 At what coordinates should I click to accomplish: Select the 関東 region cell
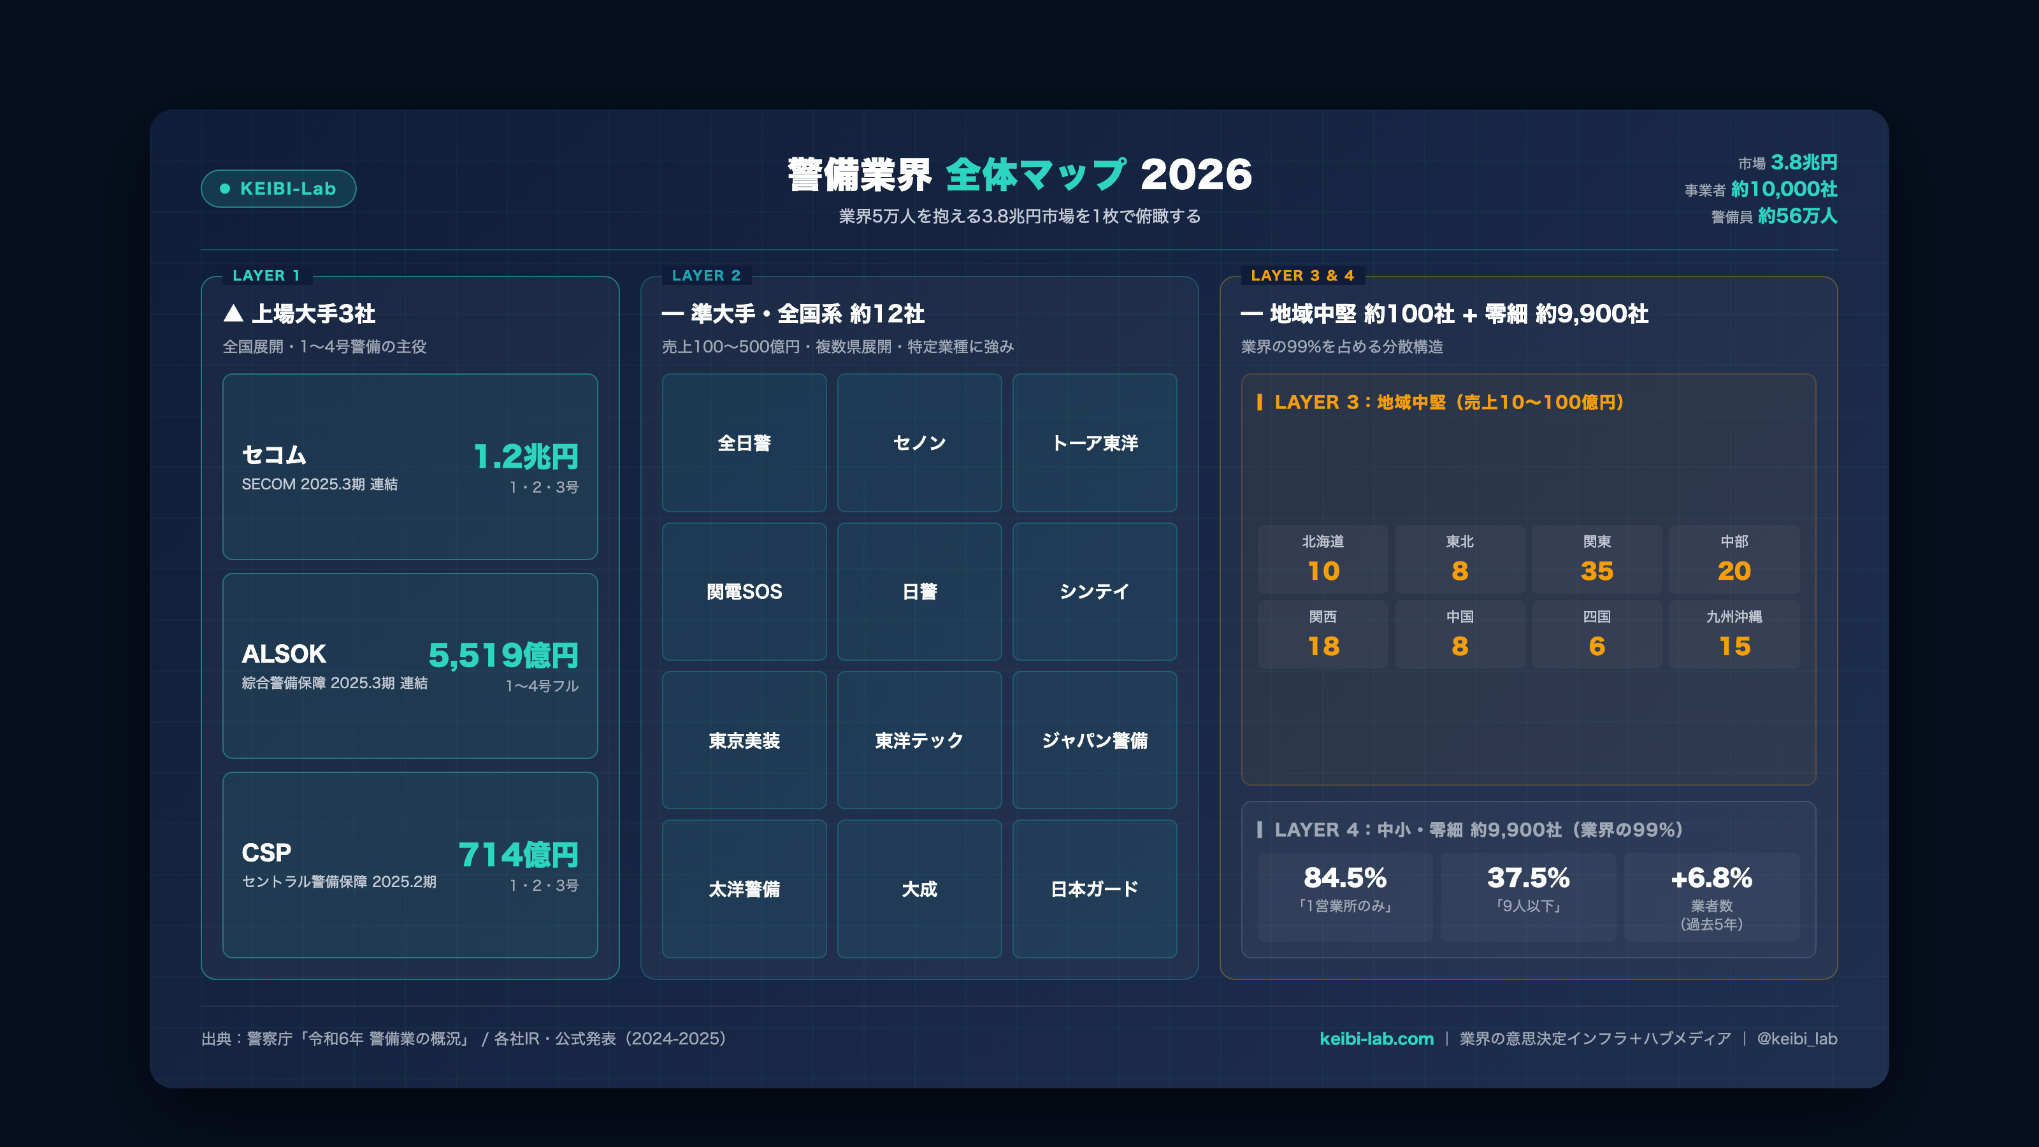[1597, 559]
